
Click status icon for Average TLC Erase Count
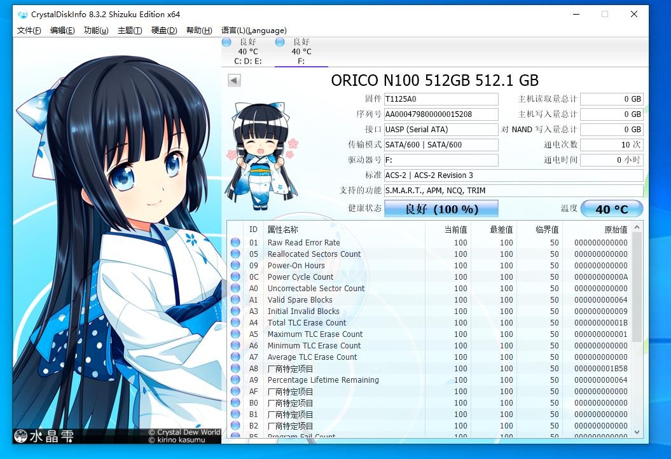coord(235,357)
